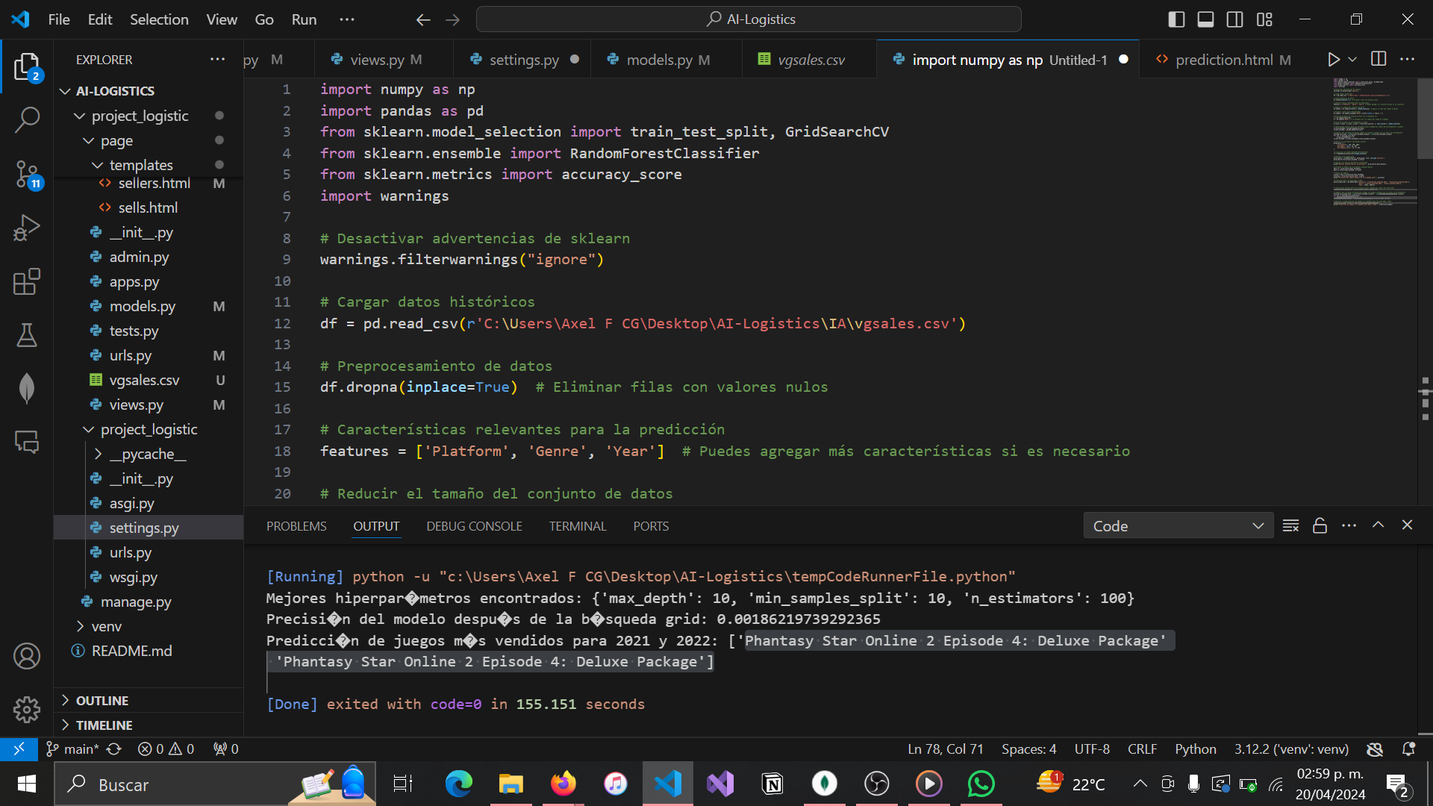The height and width of the screenshot is (806, 1433).
Task: Open the Extensions view
Action: point(27,282)
